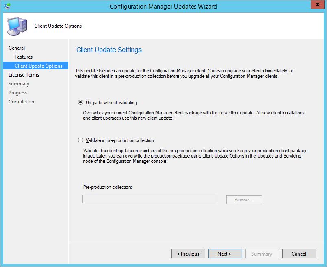Click the Summary button near Next
Viewport: 327px width, 267px height.
click(x=262, y=254)
